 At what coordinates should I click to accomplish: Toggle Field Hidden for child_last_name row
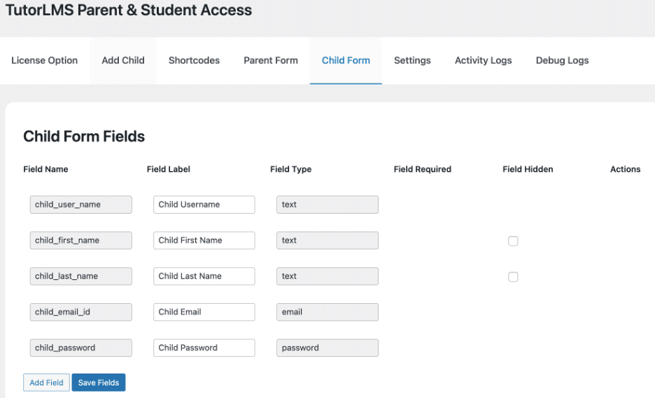513,277
